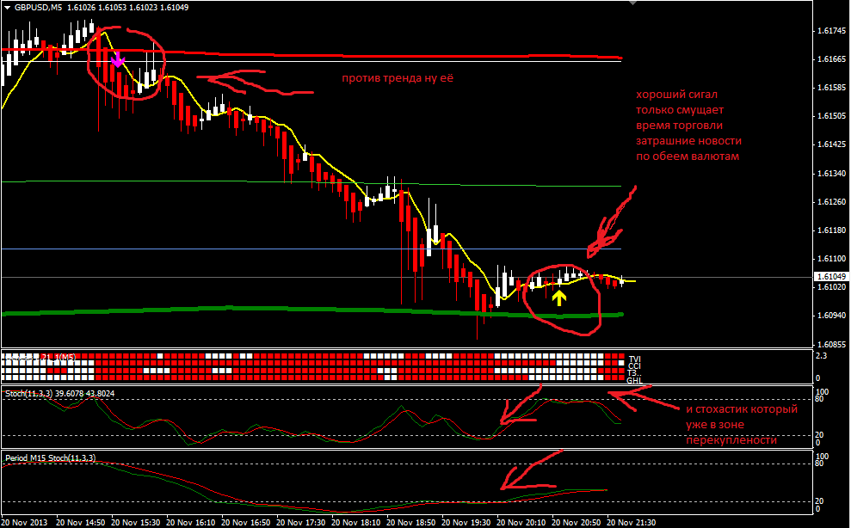Click the 1.61180 price scale value
This screenshot has height=528, width=851.
pyautogui.click(x=831, y=230)
